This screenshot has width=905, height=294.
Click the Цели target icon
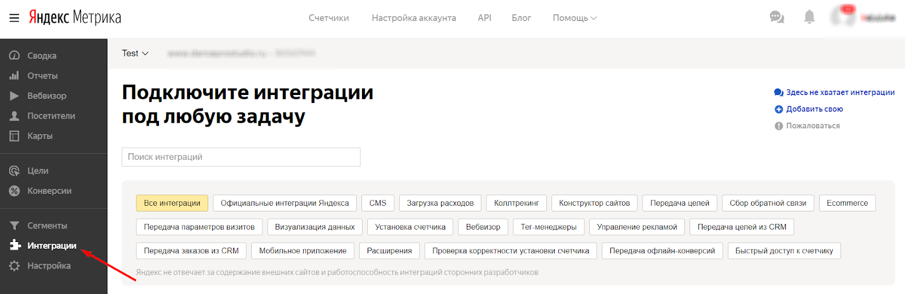[x=15, y=171]
